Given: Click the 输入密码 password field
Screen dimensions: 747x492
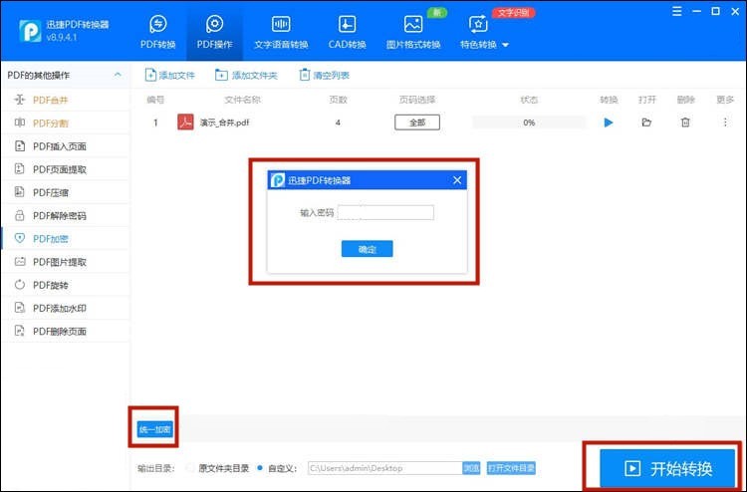Looking at the screenshot, I should click(385, 212).
